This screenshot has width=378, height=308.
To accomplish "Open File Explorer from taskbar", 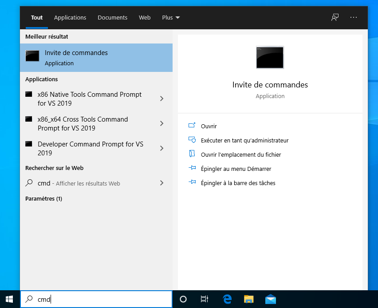I will click(x=248, y=299).
